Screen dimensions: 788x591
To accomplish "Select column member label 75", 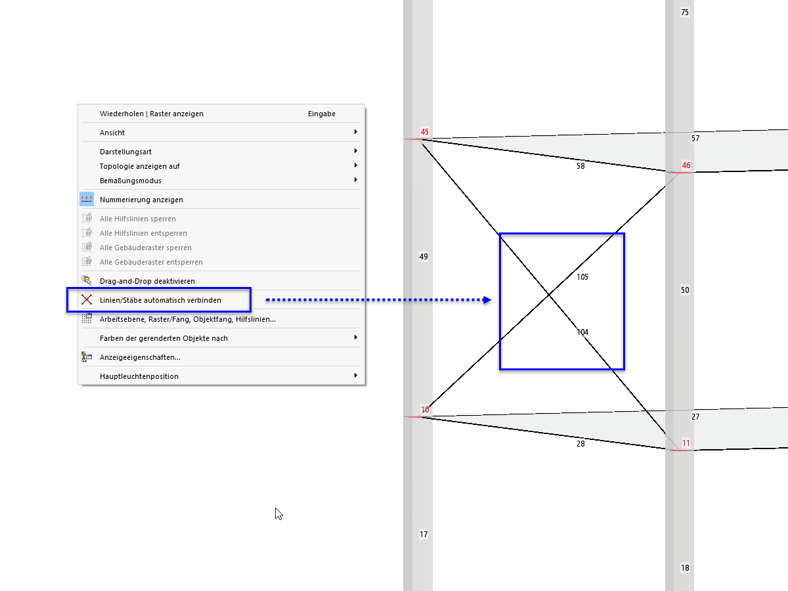I will click(685, 12).
